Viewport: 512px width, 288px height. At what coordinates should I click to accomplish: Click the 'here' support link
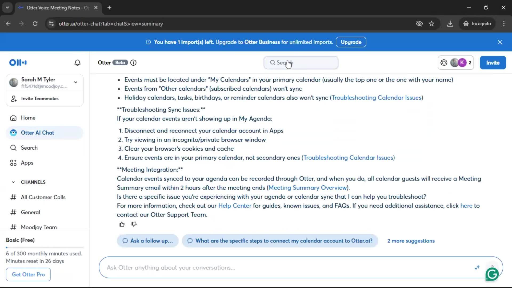pos(466,206)
